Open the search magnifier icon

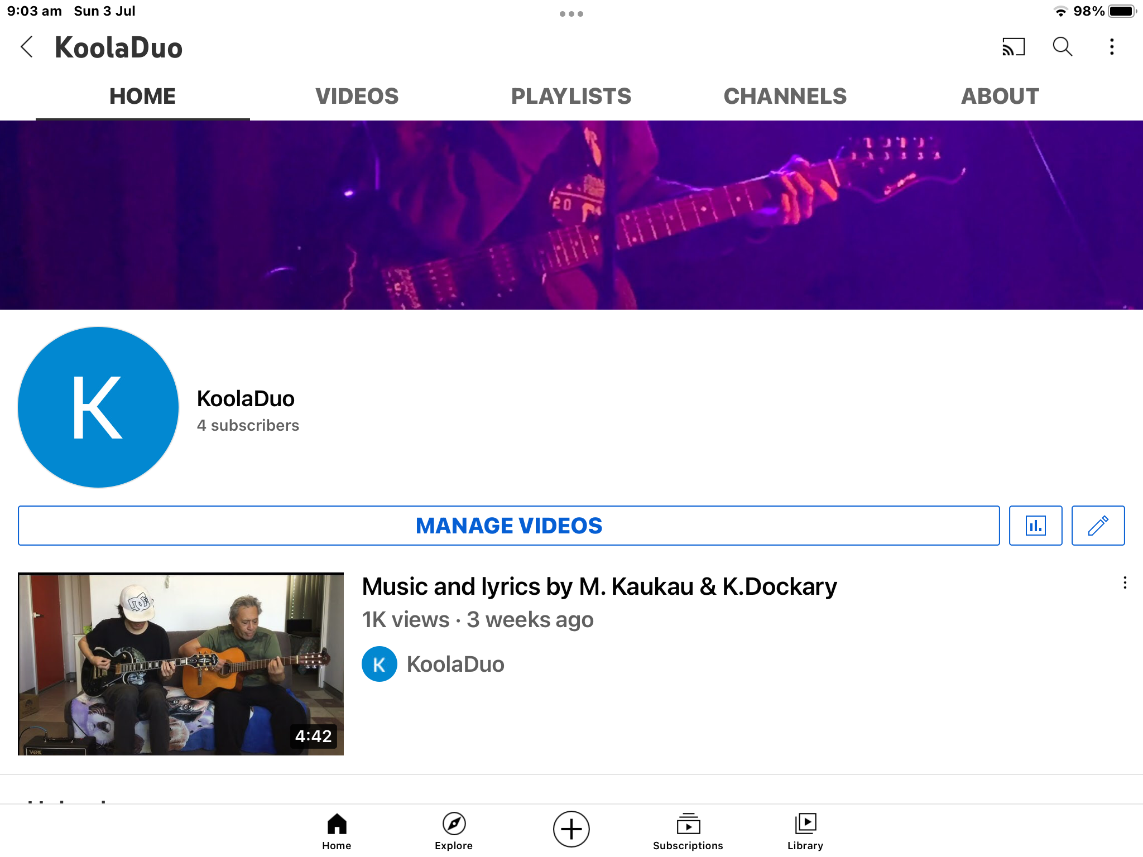click(x=1063, y=47)
